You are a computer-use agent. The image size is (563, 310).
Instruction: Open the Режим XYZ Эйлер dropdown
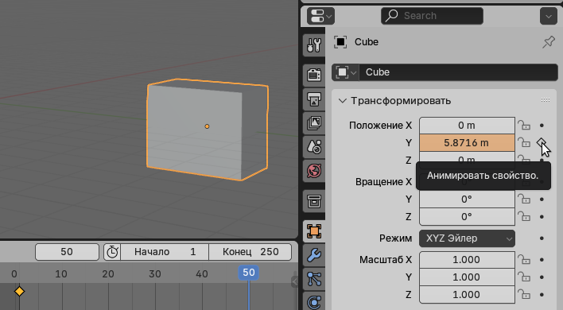(467, 238)
